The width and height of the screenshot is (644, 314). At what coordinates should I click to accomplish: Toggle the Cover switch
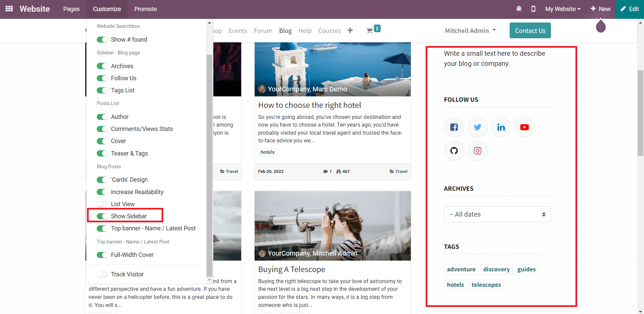(x=102, y=141)
